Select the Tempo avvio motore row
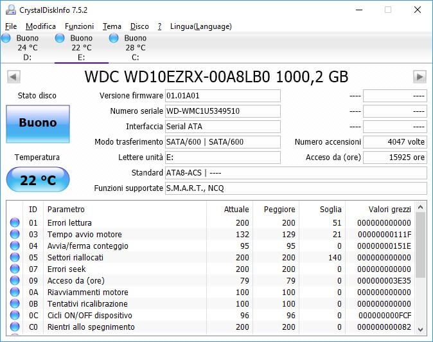Screen dimensions: 433x342 click(x=211, y=234)
